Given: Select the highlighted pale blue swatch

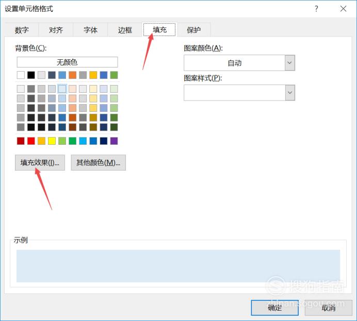Looking at the screenshot, I should pos(62,89).
